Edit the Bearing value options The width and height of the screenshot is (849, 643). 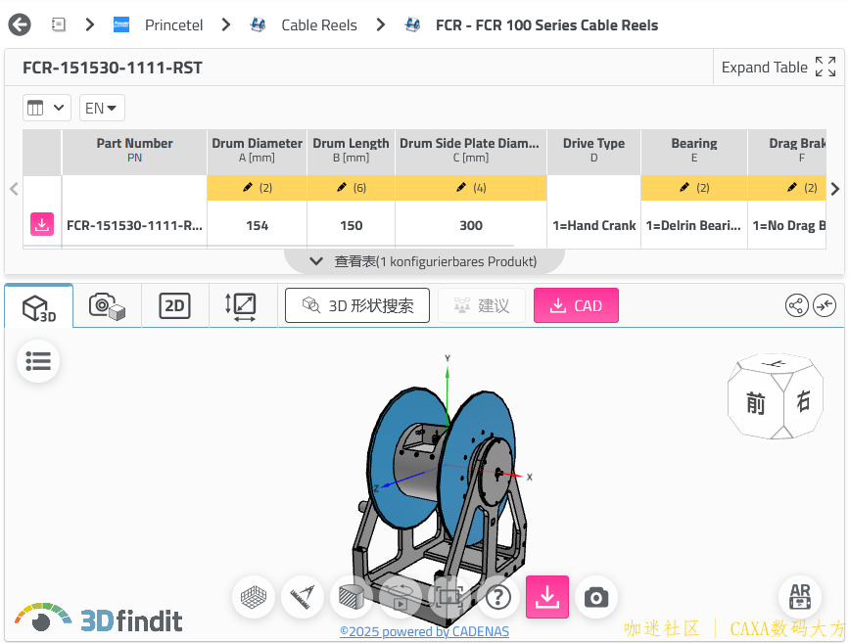694,188
